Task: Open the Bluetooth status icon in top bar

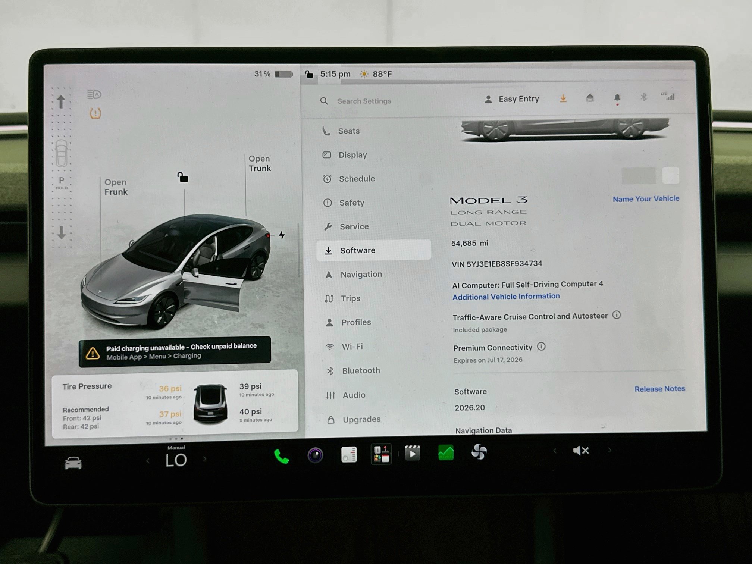Action: (x=643, y=97)
